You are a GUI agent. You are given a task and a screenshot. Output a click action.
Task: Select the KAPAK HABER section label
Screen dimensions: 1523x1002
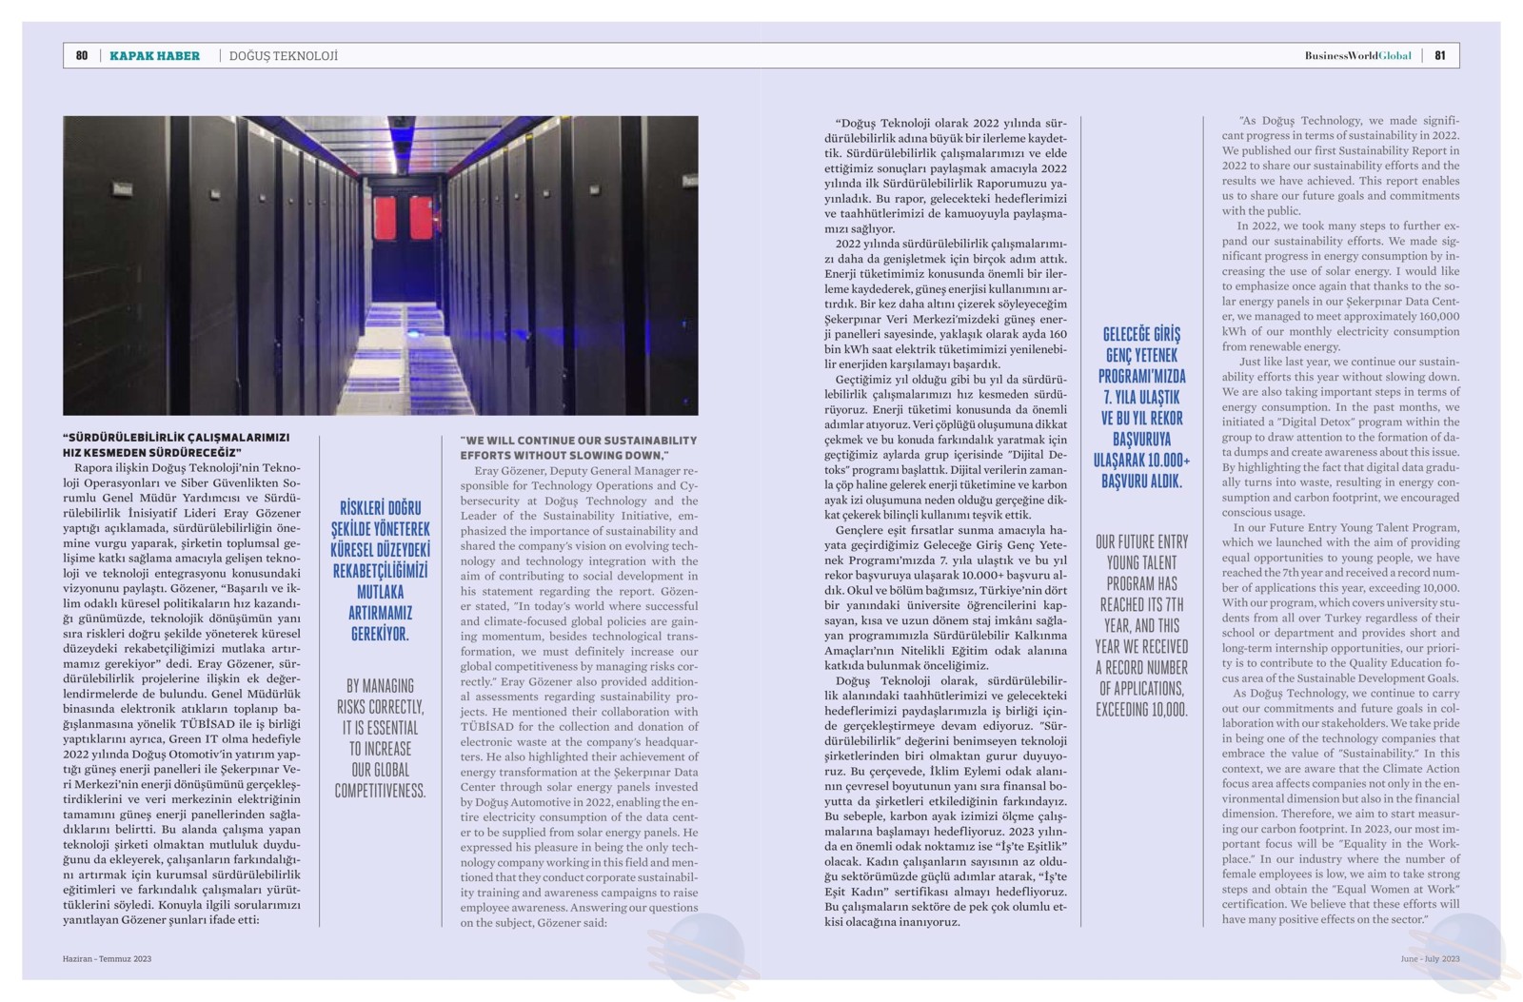154,56
